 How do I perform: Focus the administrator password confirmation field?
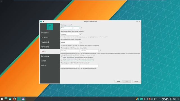tap(89, 66)
